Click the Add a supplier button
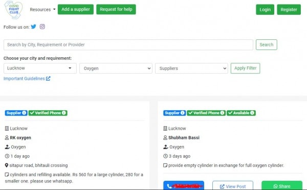 [x=76, y=9]
